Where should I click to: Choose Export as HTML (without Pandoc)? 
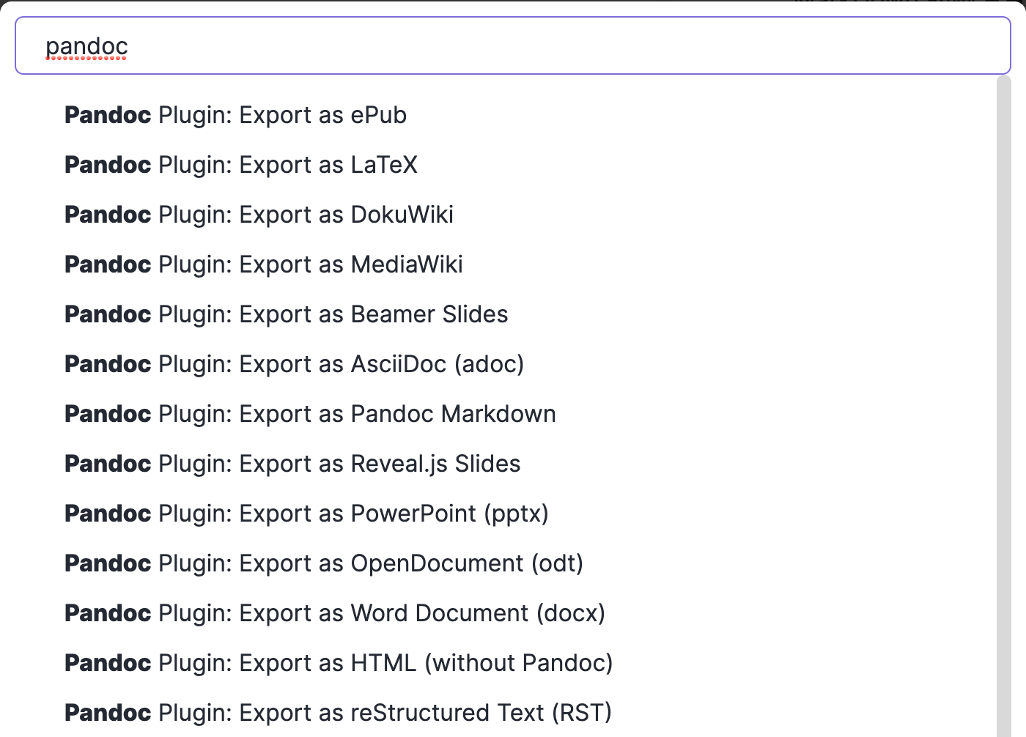[339, 663]
